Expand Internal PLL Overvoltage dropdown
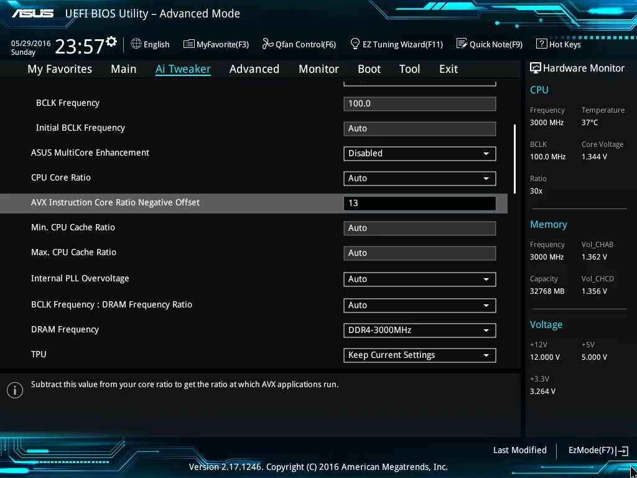637x478 pixels. click(419, 279)
